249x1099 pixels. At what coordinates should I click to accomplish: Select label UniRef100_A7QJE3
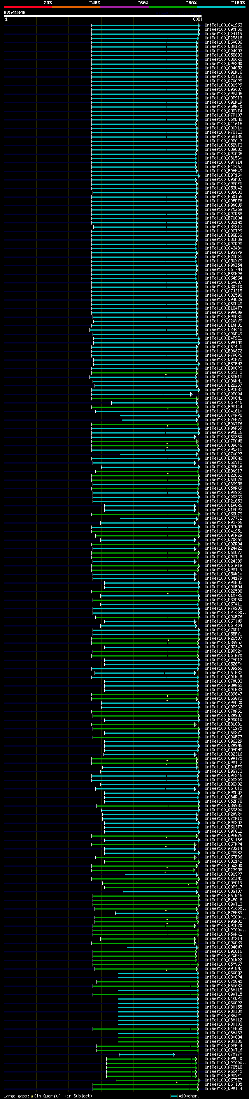[x=223, y=132]
